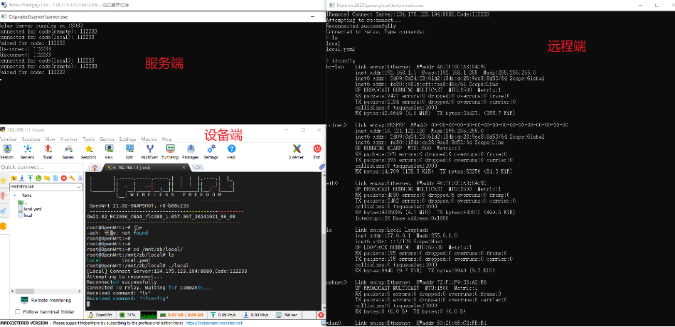Screen dimensions: 675x327
Task: Click the download speed 0.03 Mb/s indicator
Action: pyautogui.click(x=258, y=315)
